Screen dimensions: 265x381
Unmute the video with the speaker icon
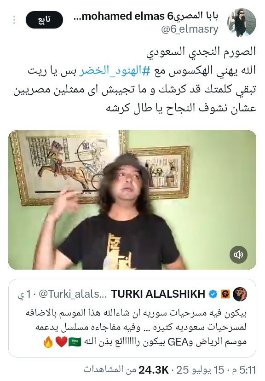pyautogui.click(x=238, y=254)
